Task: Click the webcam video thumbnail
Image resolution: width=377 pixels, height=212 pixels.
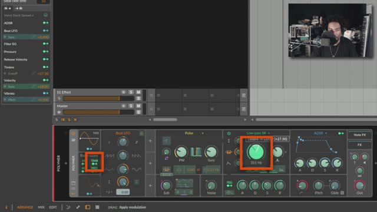Action: [330, 31]
